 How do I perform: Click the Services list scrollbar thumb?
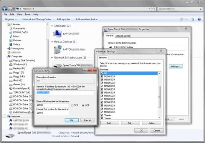pos(159,97)
